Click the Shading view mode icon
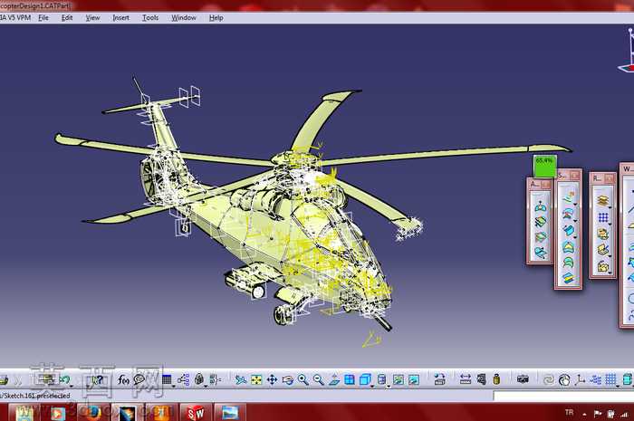 (381, 379)
